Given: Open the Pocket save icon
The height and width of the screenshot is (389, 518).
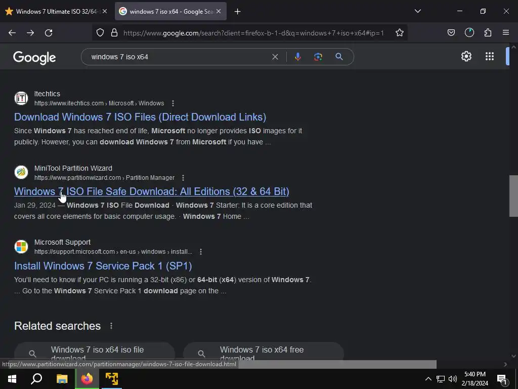Looking at the screenshot, I should pos(451,32).
